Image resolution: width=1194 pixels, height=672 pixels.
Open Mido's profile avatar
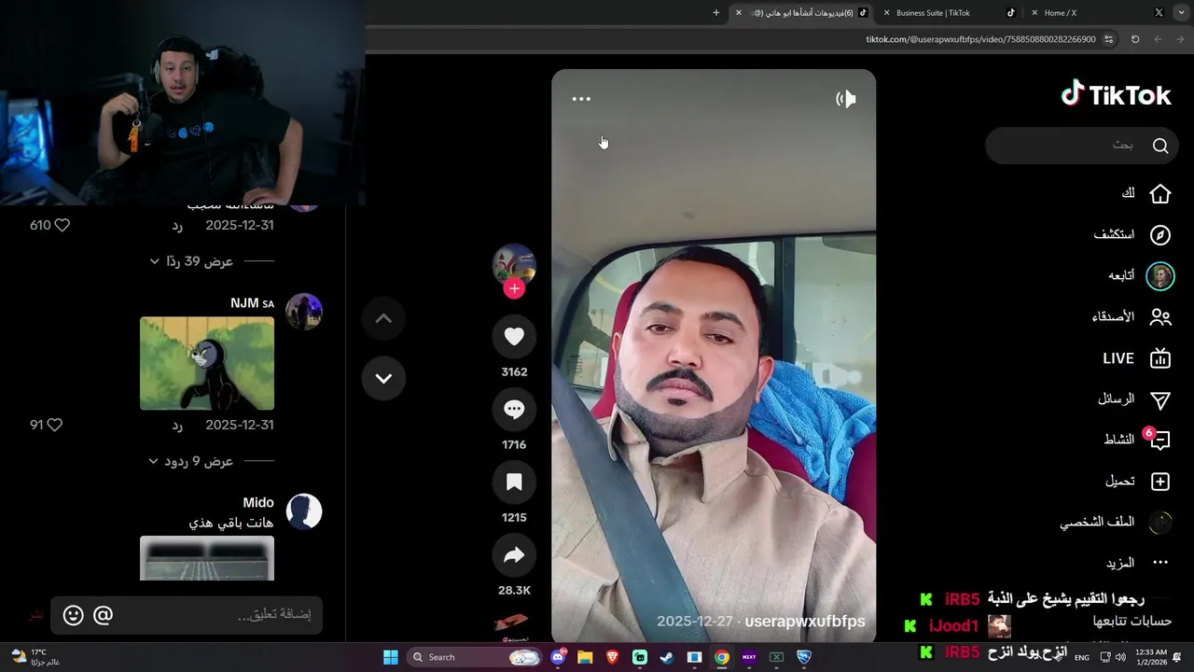(x=304, y=511)
